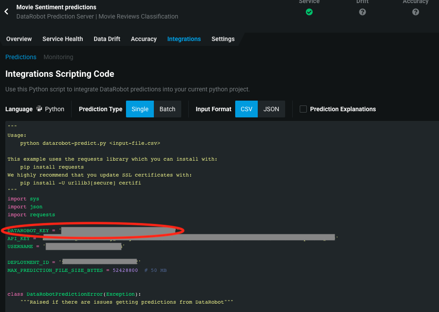Click the 52428800 value in the code
Screen dimensions: 439x312
tap(125, 271)
